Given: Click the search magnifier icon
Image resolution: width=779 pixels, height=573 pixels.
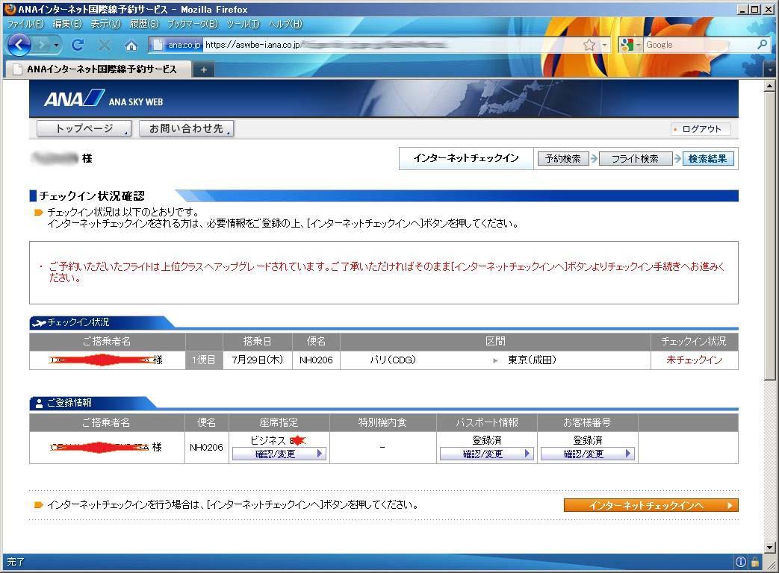Looking at the screenshot, I should coord(762,45).
